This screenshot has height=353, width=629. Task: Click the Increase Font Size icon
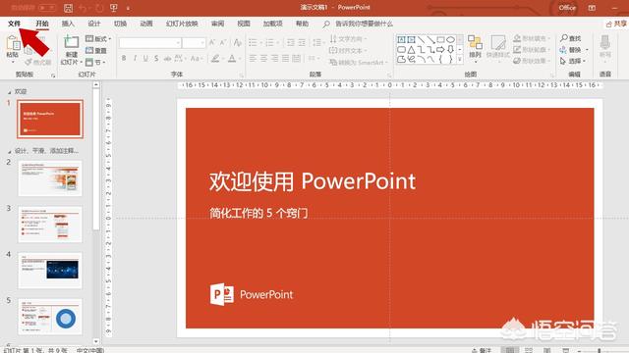(x=212, y=42)
